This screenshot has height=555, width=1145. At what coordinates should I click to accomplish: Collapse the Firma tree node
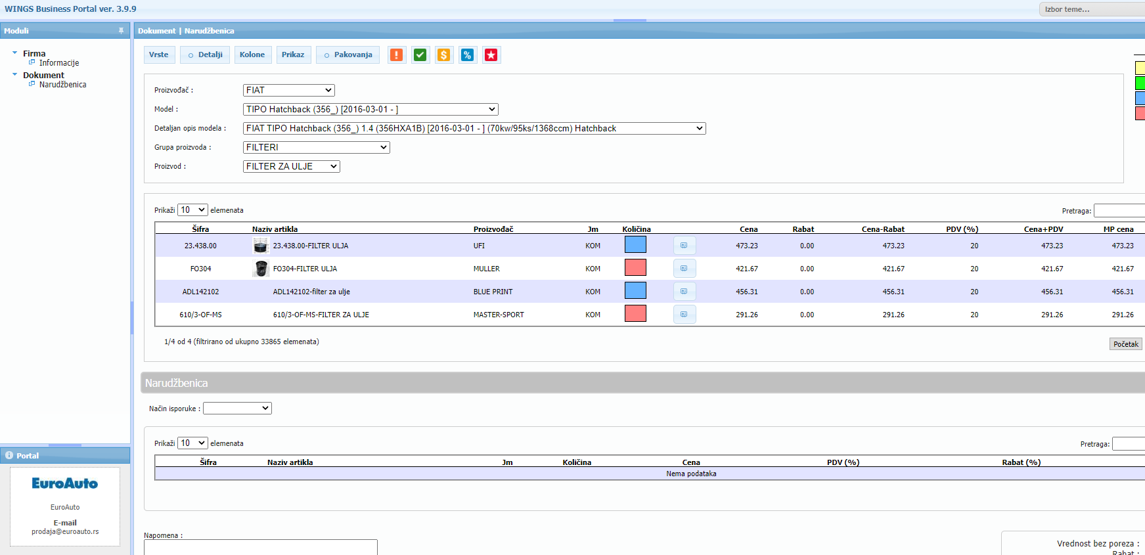[15, 53]
